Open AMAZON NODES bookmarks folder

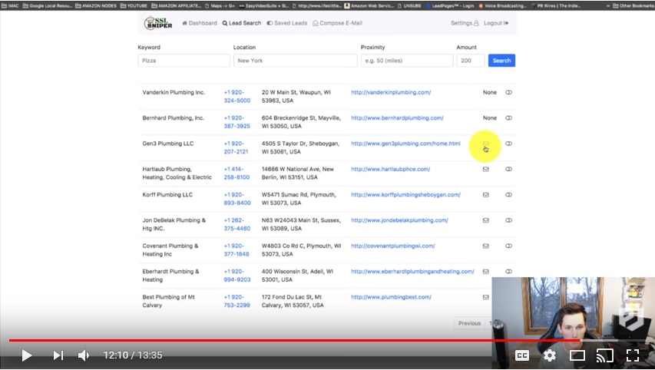coord(96,6)
